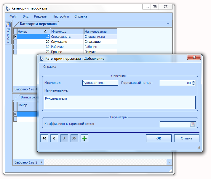Jump to last record double-arrow button
This screenshot has width=211, height=179.
tap(74, 138)
